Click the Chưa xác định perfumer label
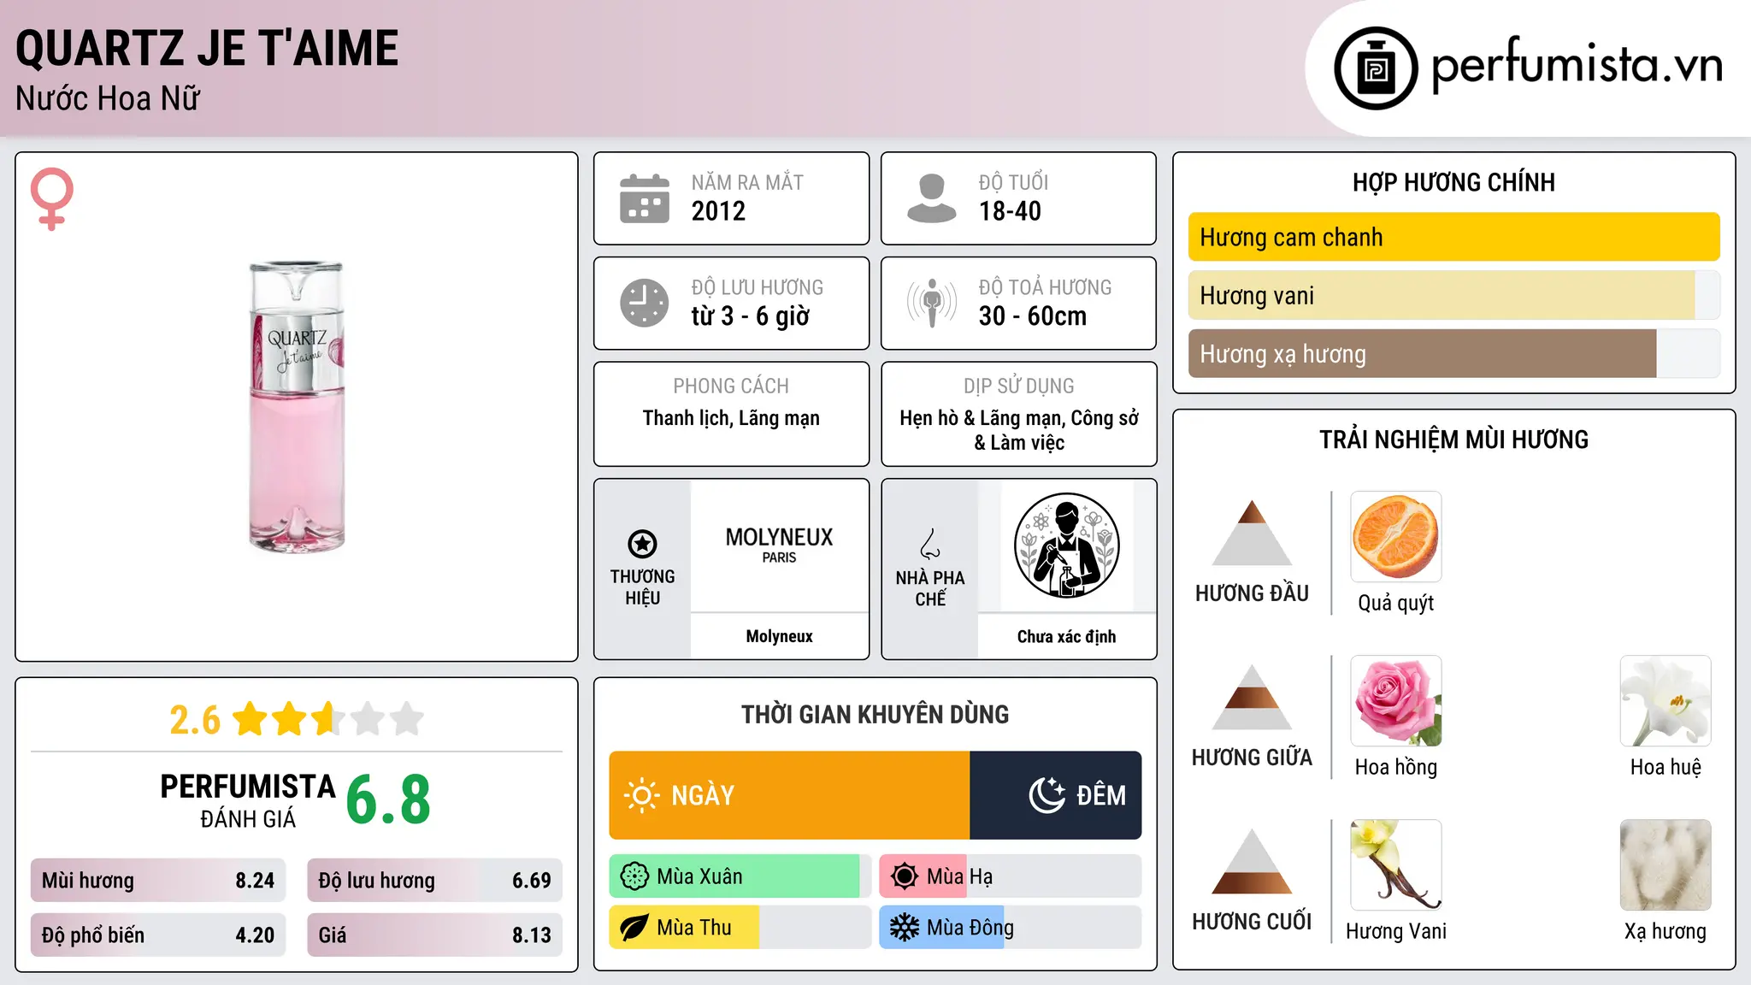This screenshot has height=985, width=1751. click(x=1066, y=636)
